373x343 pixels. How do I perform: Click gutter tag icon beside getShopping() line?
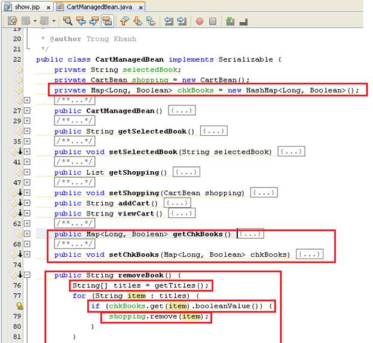click(19, 172)
